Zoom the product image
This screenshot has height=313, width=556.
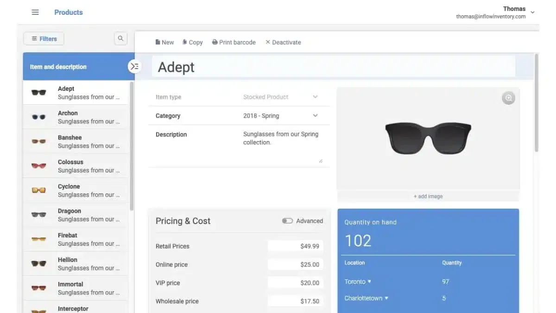coord(508,98)
